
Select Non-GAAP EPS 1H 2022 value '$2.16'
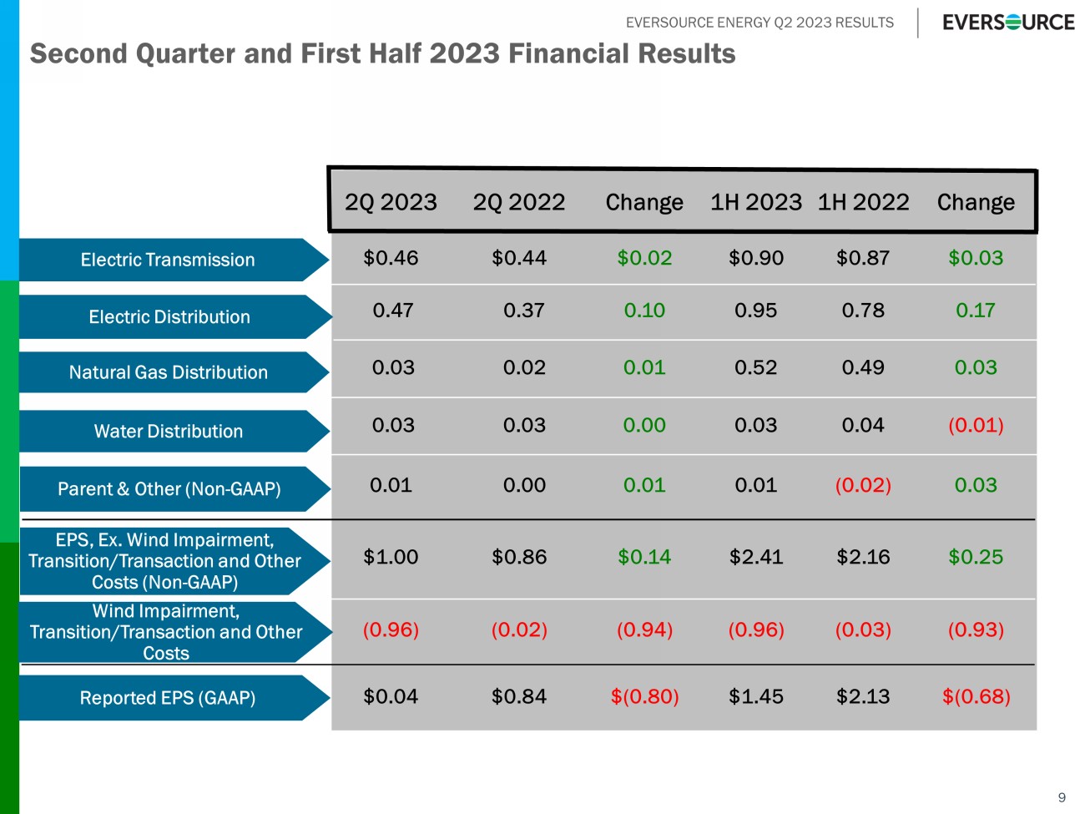coord(864,557)
